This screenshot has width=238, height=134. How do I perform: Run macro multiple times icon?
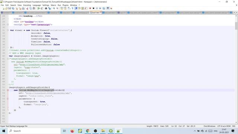pos(100,8)
